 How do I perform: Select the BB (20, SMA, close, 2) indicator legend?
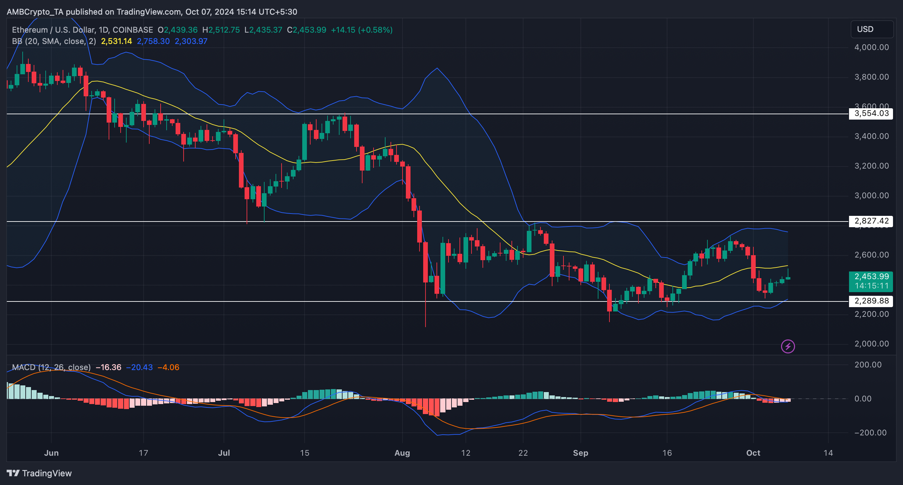coord(54,41)
